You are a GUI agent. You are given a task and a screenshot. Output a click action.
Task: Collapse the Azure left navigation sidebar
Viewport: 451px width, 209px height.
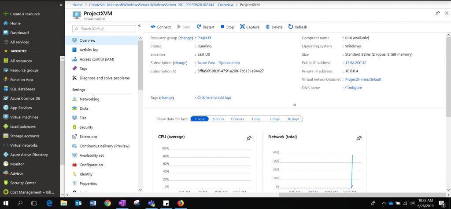61,5
